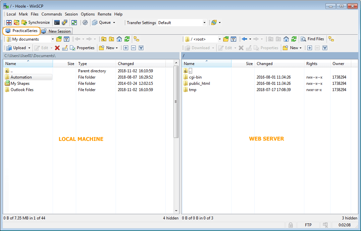
Task: Click the Upload button
Action: point(16,48)
